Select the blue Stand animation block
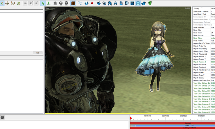 click(x=173, y=126)
